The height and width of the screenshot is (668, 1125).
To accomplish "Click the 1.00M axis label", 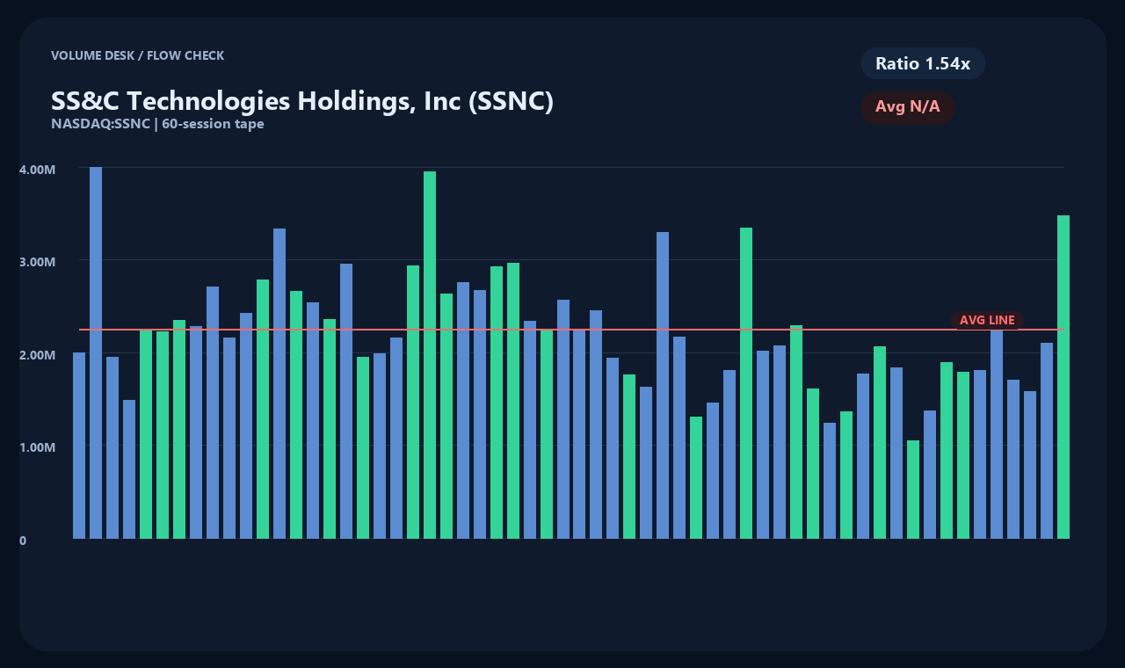I will click(37, 447).
